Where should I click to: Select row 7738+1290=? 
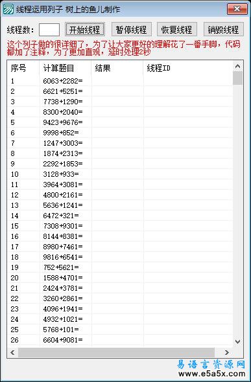pyautogui.click(x=120, y=102)
